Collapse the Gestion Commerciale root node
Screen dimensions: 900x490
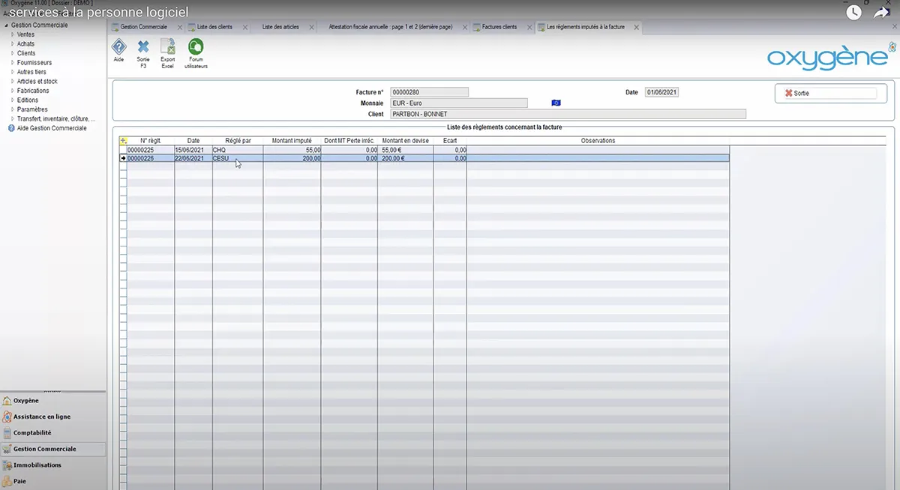pos(4,25)
